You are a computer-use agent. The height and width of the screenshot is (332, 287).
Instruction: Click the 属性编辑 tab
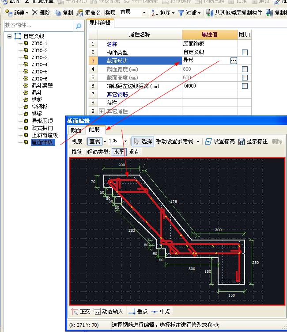(x=100, y=23)
